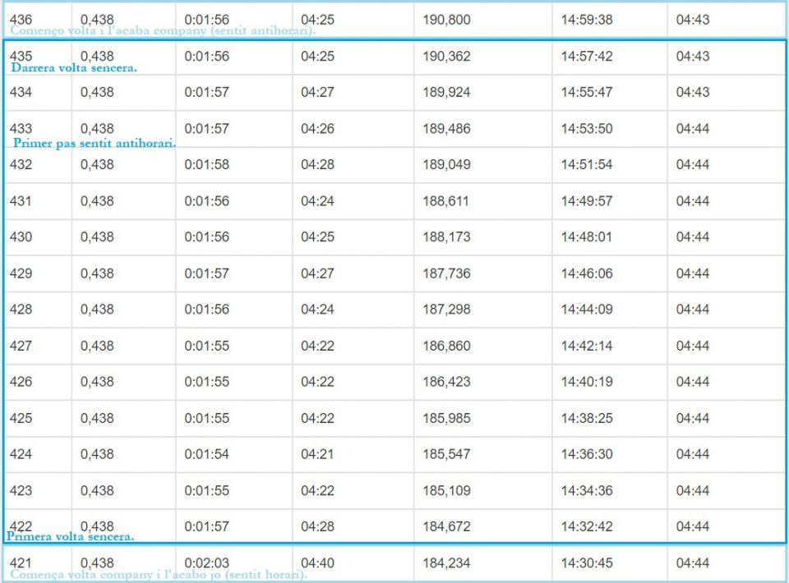Select average pace 04:43 in row 434
This screenshot has width=789, height=583.
692,92
